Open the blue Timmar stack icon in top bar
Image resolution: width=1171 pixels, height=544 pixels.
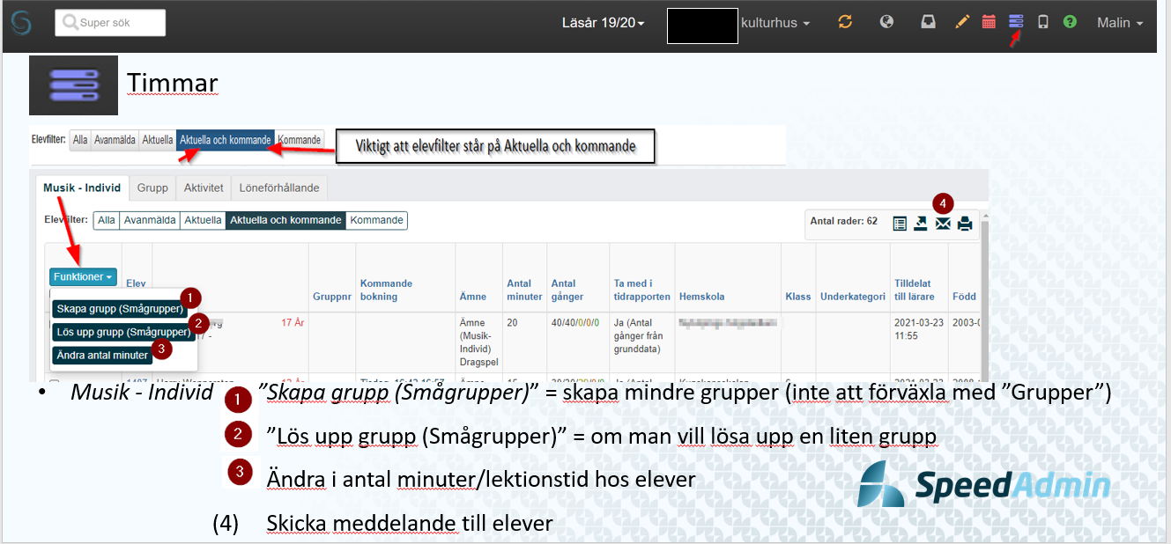(1016, 21)
